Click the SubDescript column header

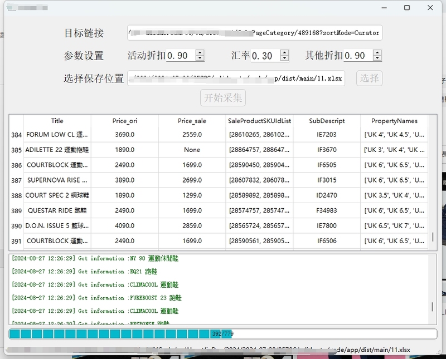coord(327,121)
